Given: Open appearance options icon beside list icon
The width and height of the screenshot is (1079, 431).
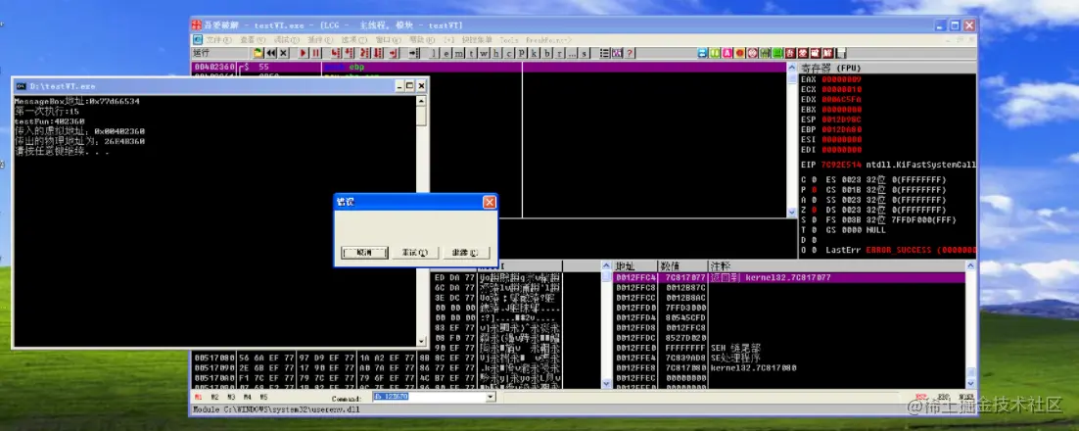Looking at the screenshot, I should [617, 53].
